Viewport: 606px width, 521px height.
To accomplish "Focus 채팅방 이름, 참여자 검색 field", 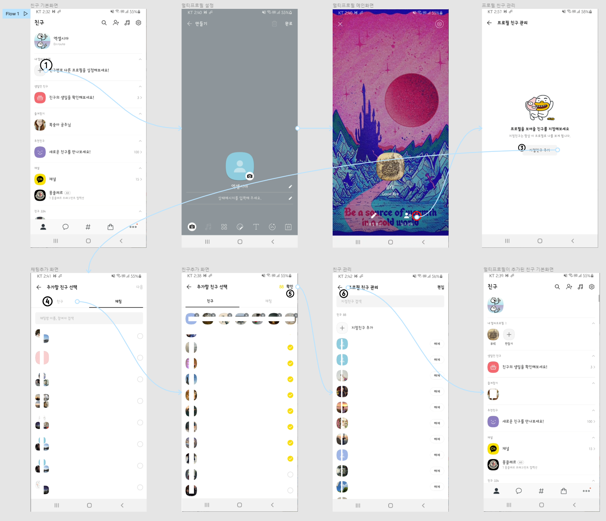I will point(89,318).
